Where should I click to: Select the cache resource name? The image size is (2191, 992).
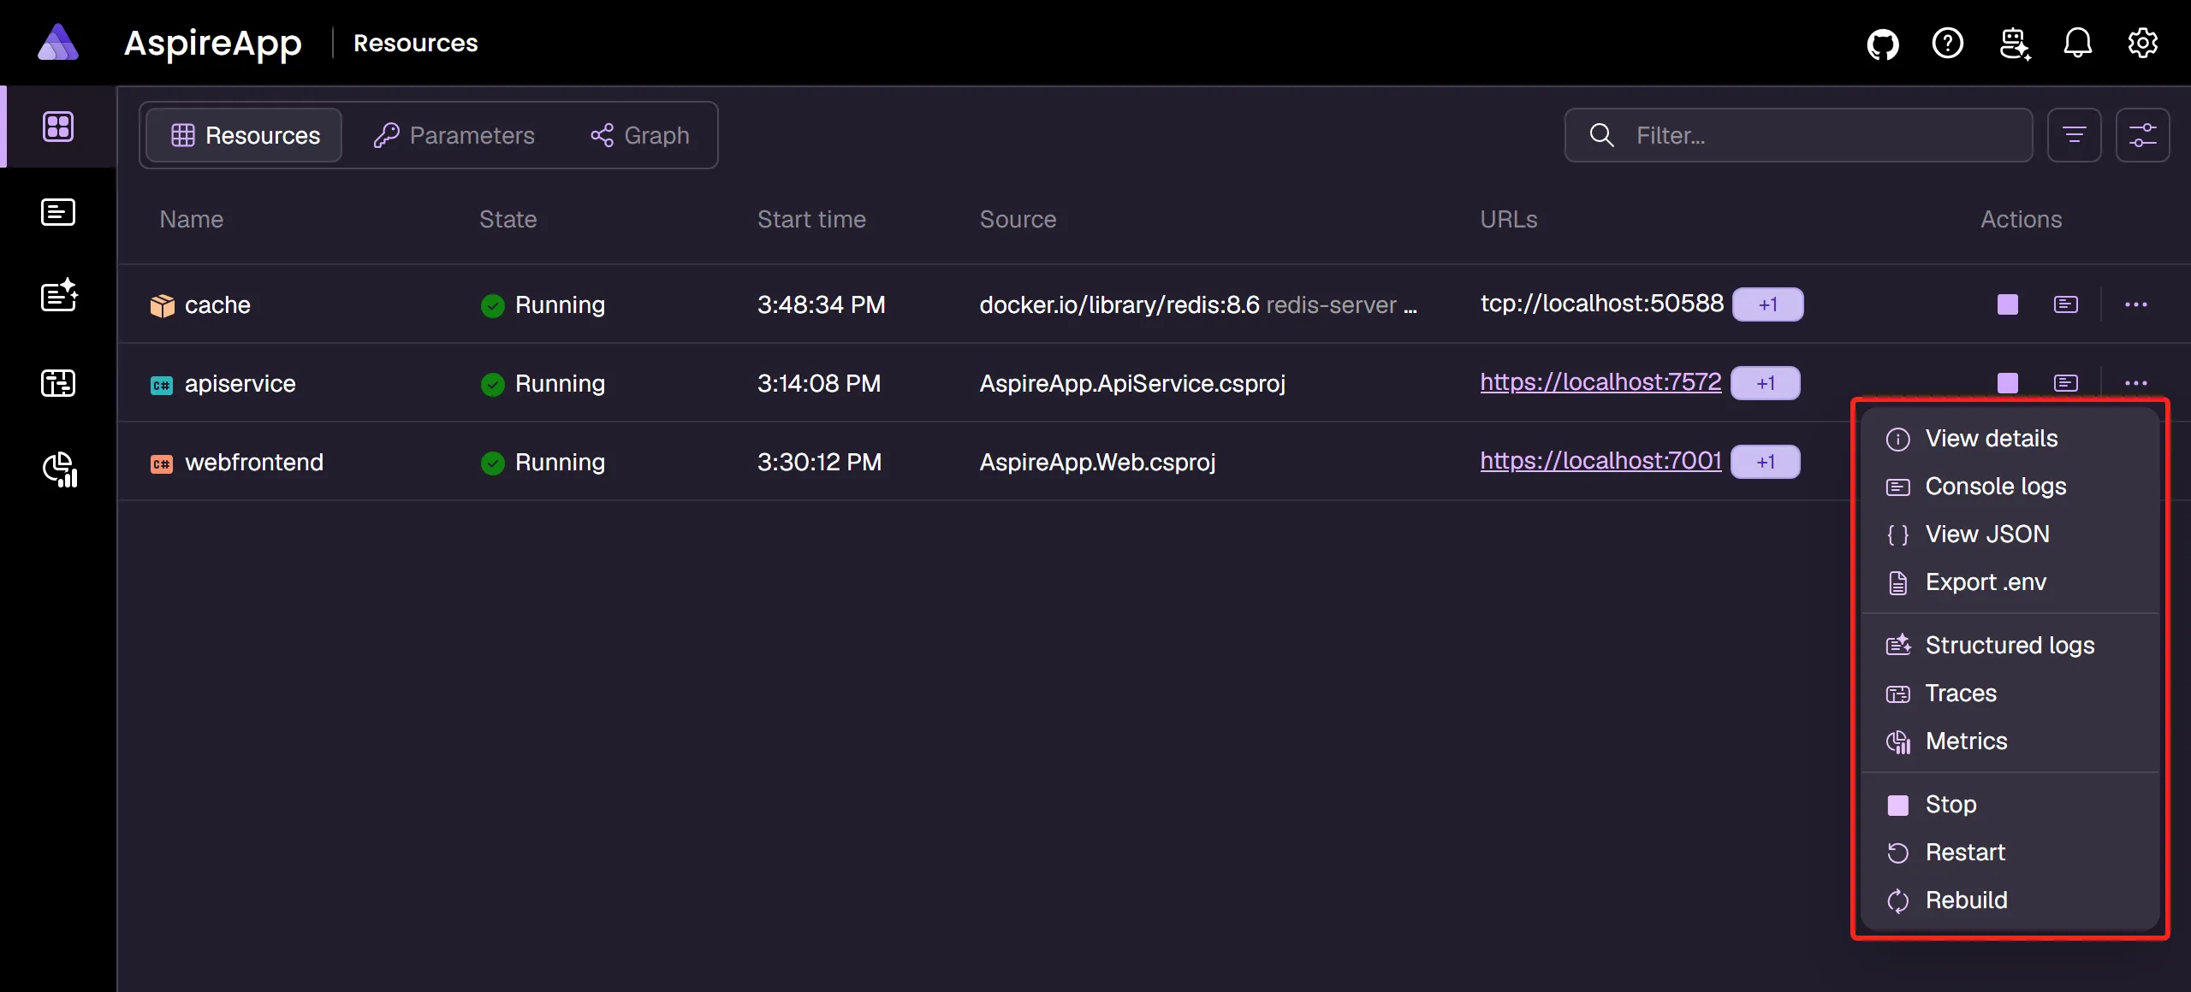(217, 305)
